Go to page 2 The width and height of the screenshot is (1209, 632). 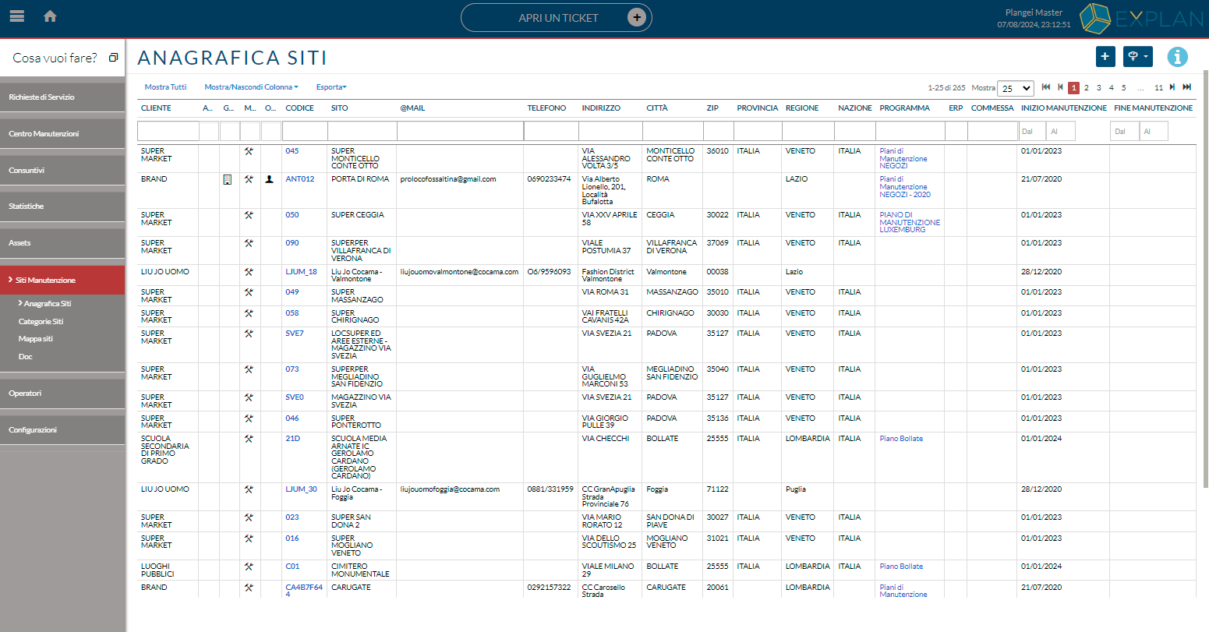click(x=1087, y=88)
